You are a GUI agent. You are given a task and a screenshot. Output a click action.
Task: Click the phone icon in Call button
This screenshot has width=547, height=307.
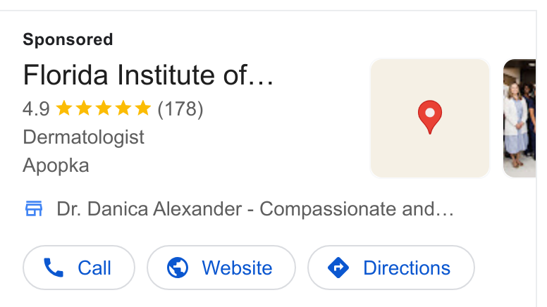click(54, 268)
